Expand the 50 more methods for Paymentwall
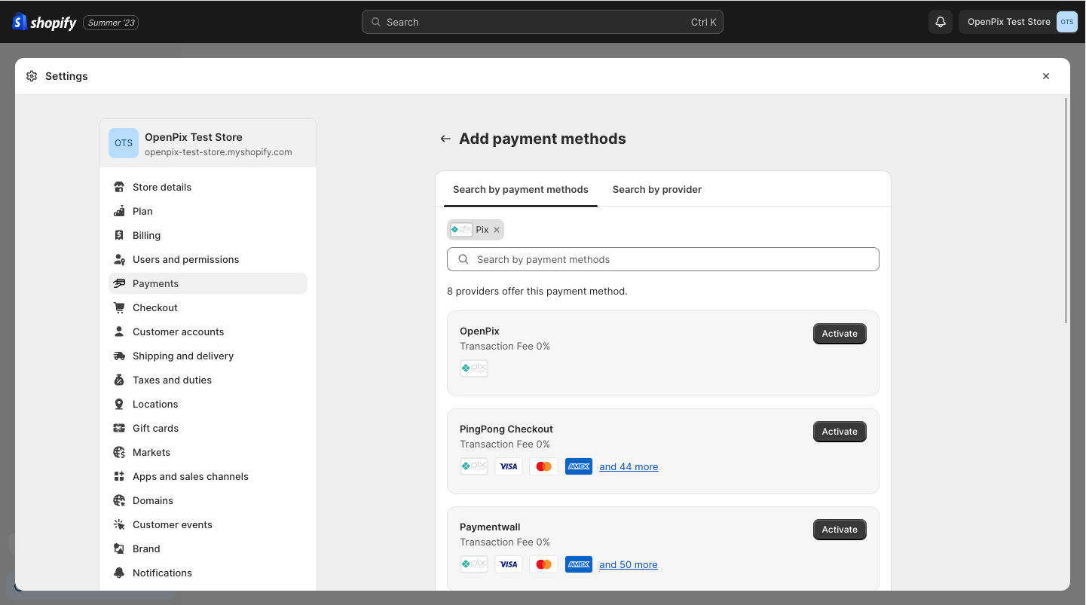Image resolution: width=1086 pixels, height=605 pixels. pos(628,564)
